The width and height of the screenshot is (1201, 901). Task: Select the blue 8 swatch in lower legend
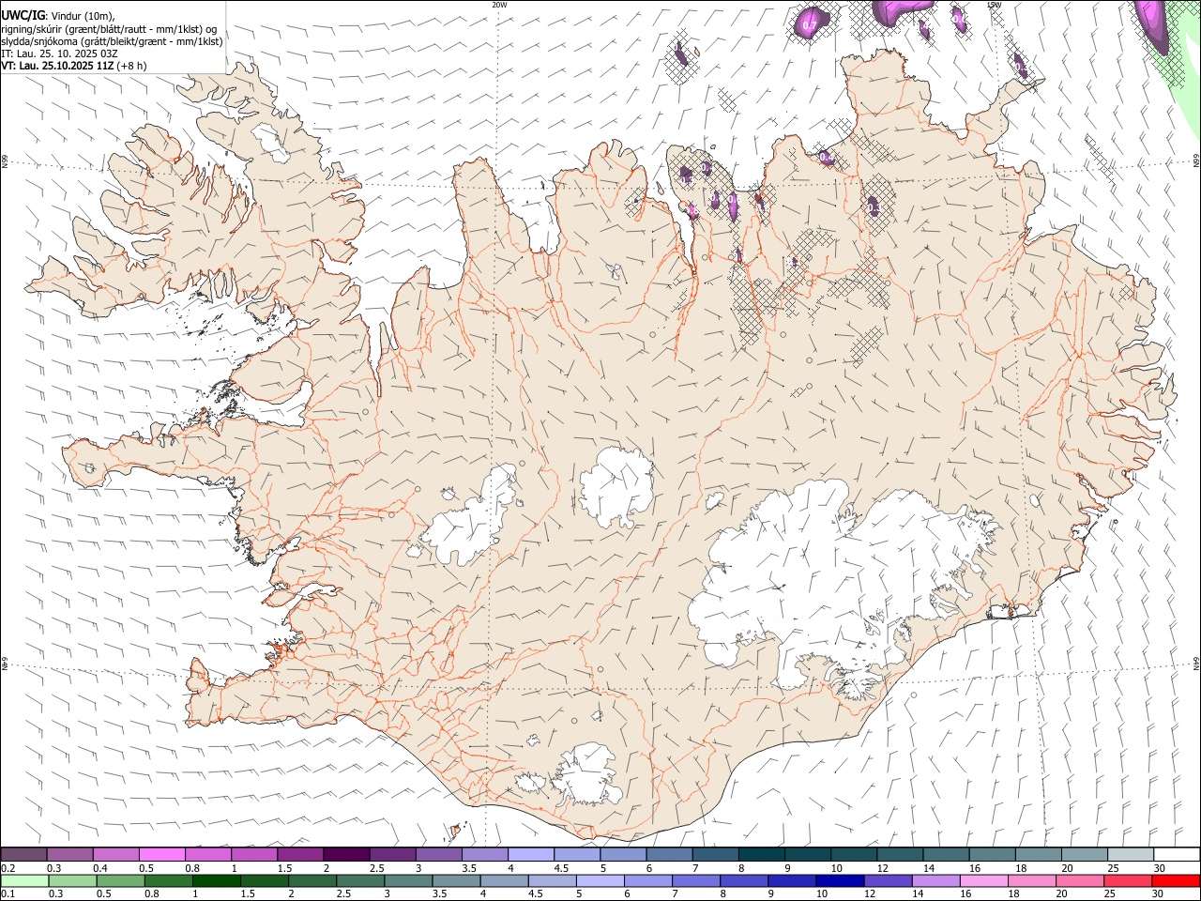pyautogui.click(x=743, y=881)
